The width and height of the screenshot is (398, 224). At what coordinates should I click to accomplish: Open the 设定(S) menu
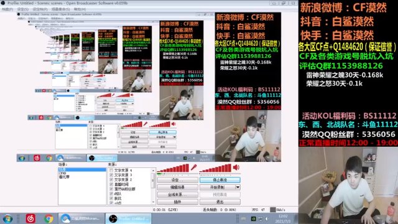pyautogui.click(x=23, y=9)
